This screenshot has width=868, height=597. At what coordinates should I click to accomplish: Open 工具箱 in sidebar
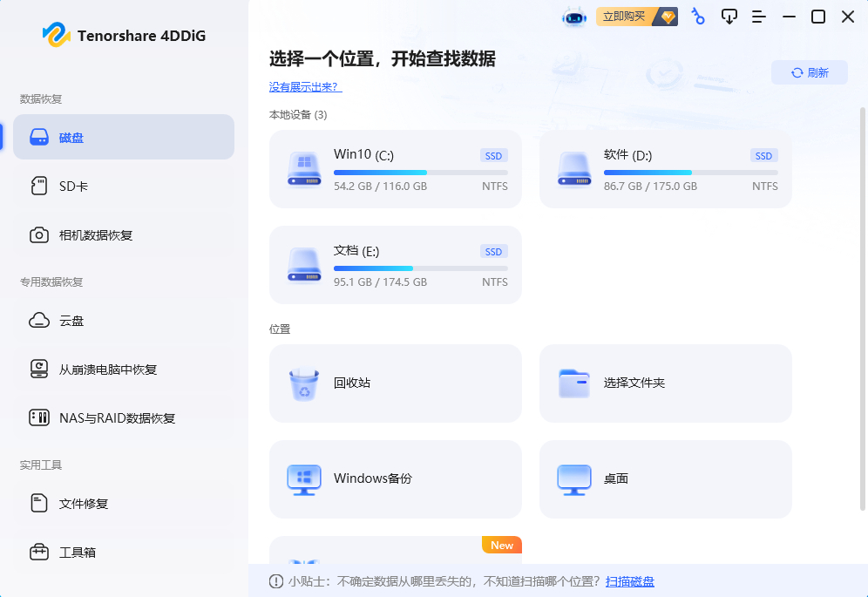point(124,553)
